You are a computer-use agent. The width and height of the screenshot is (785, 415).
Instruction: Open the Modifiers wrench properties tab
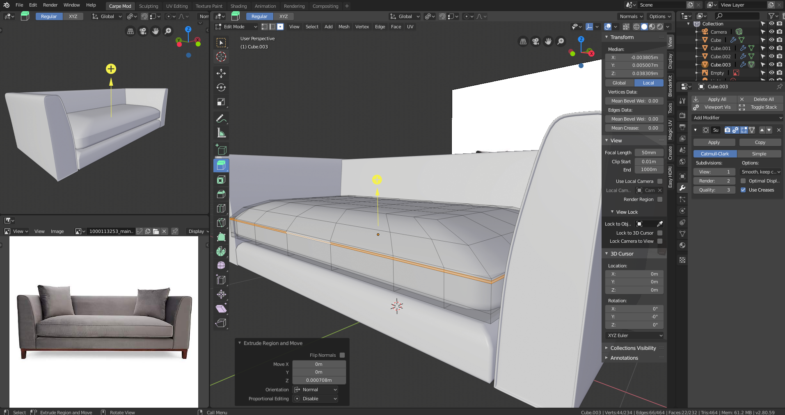(x=682, y=188)
